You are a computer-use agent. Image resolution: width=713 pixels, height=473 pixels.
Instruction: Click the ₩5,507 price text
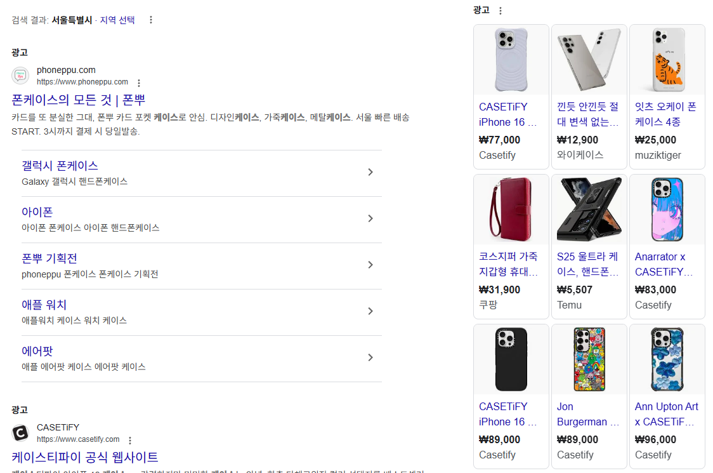coord(575,290)
